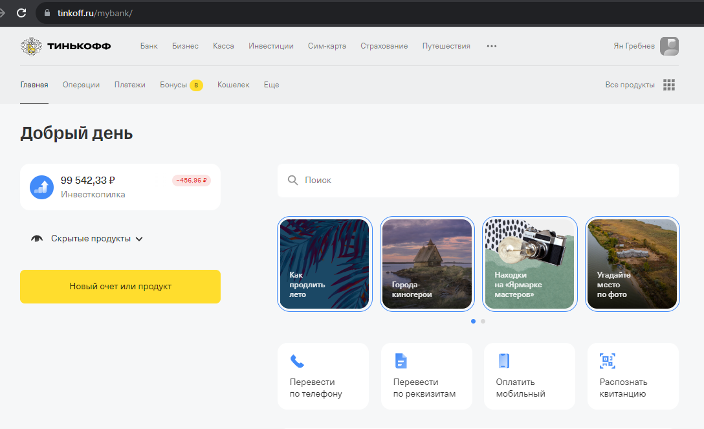Click the Поиск search field
This screenshot has height=429, width=704.
point(478,181)
